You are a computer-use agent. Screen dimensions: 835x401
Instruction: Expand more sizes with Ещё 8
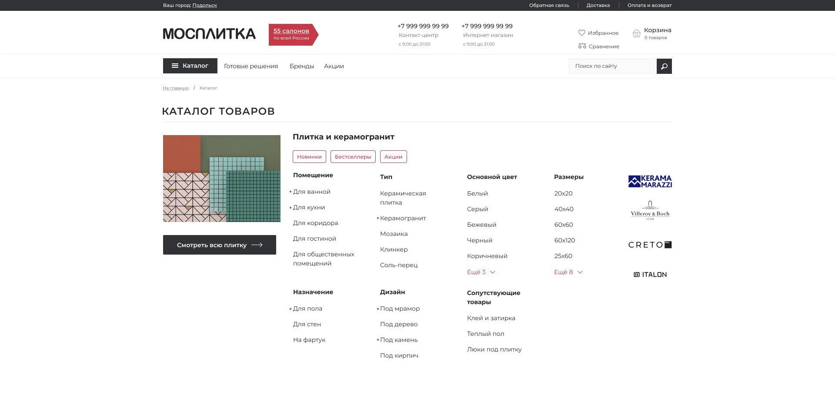568,272
